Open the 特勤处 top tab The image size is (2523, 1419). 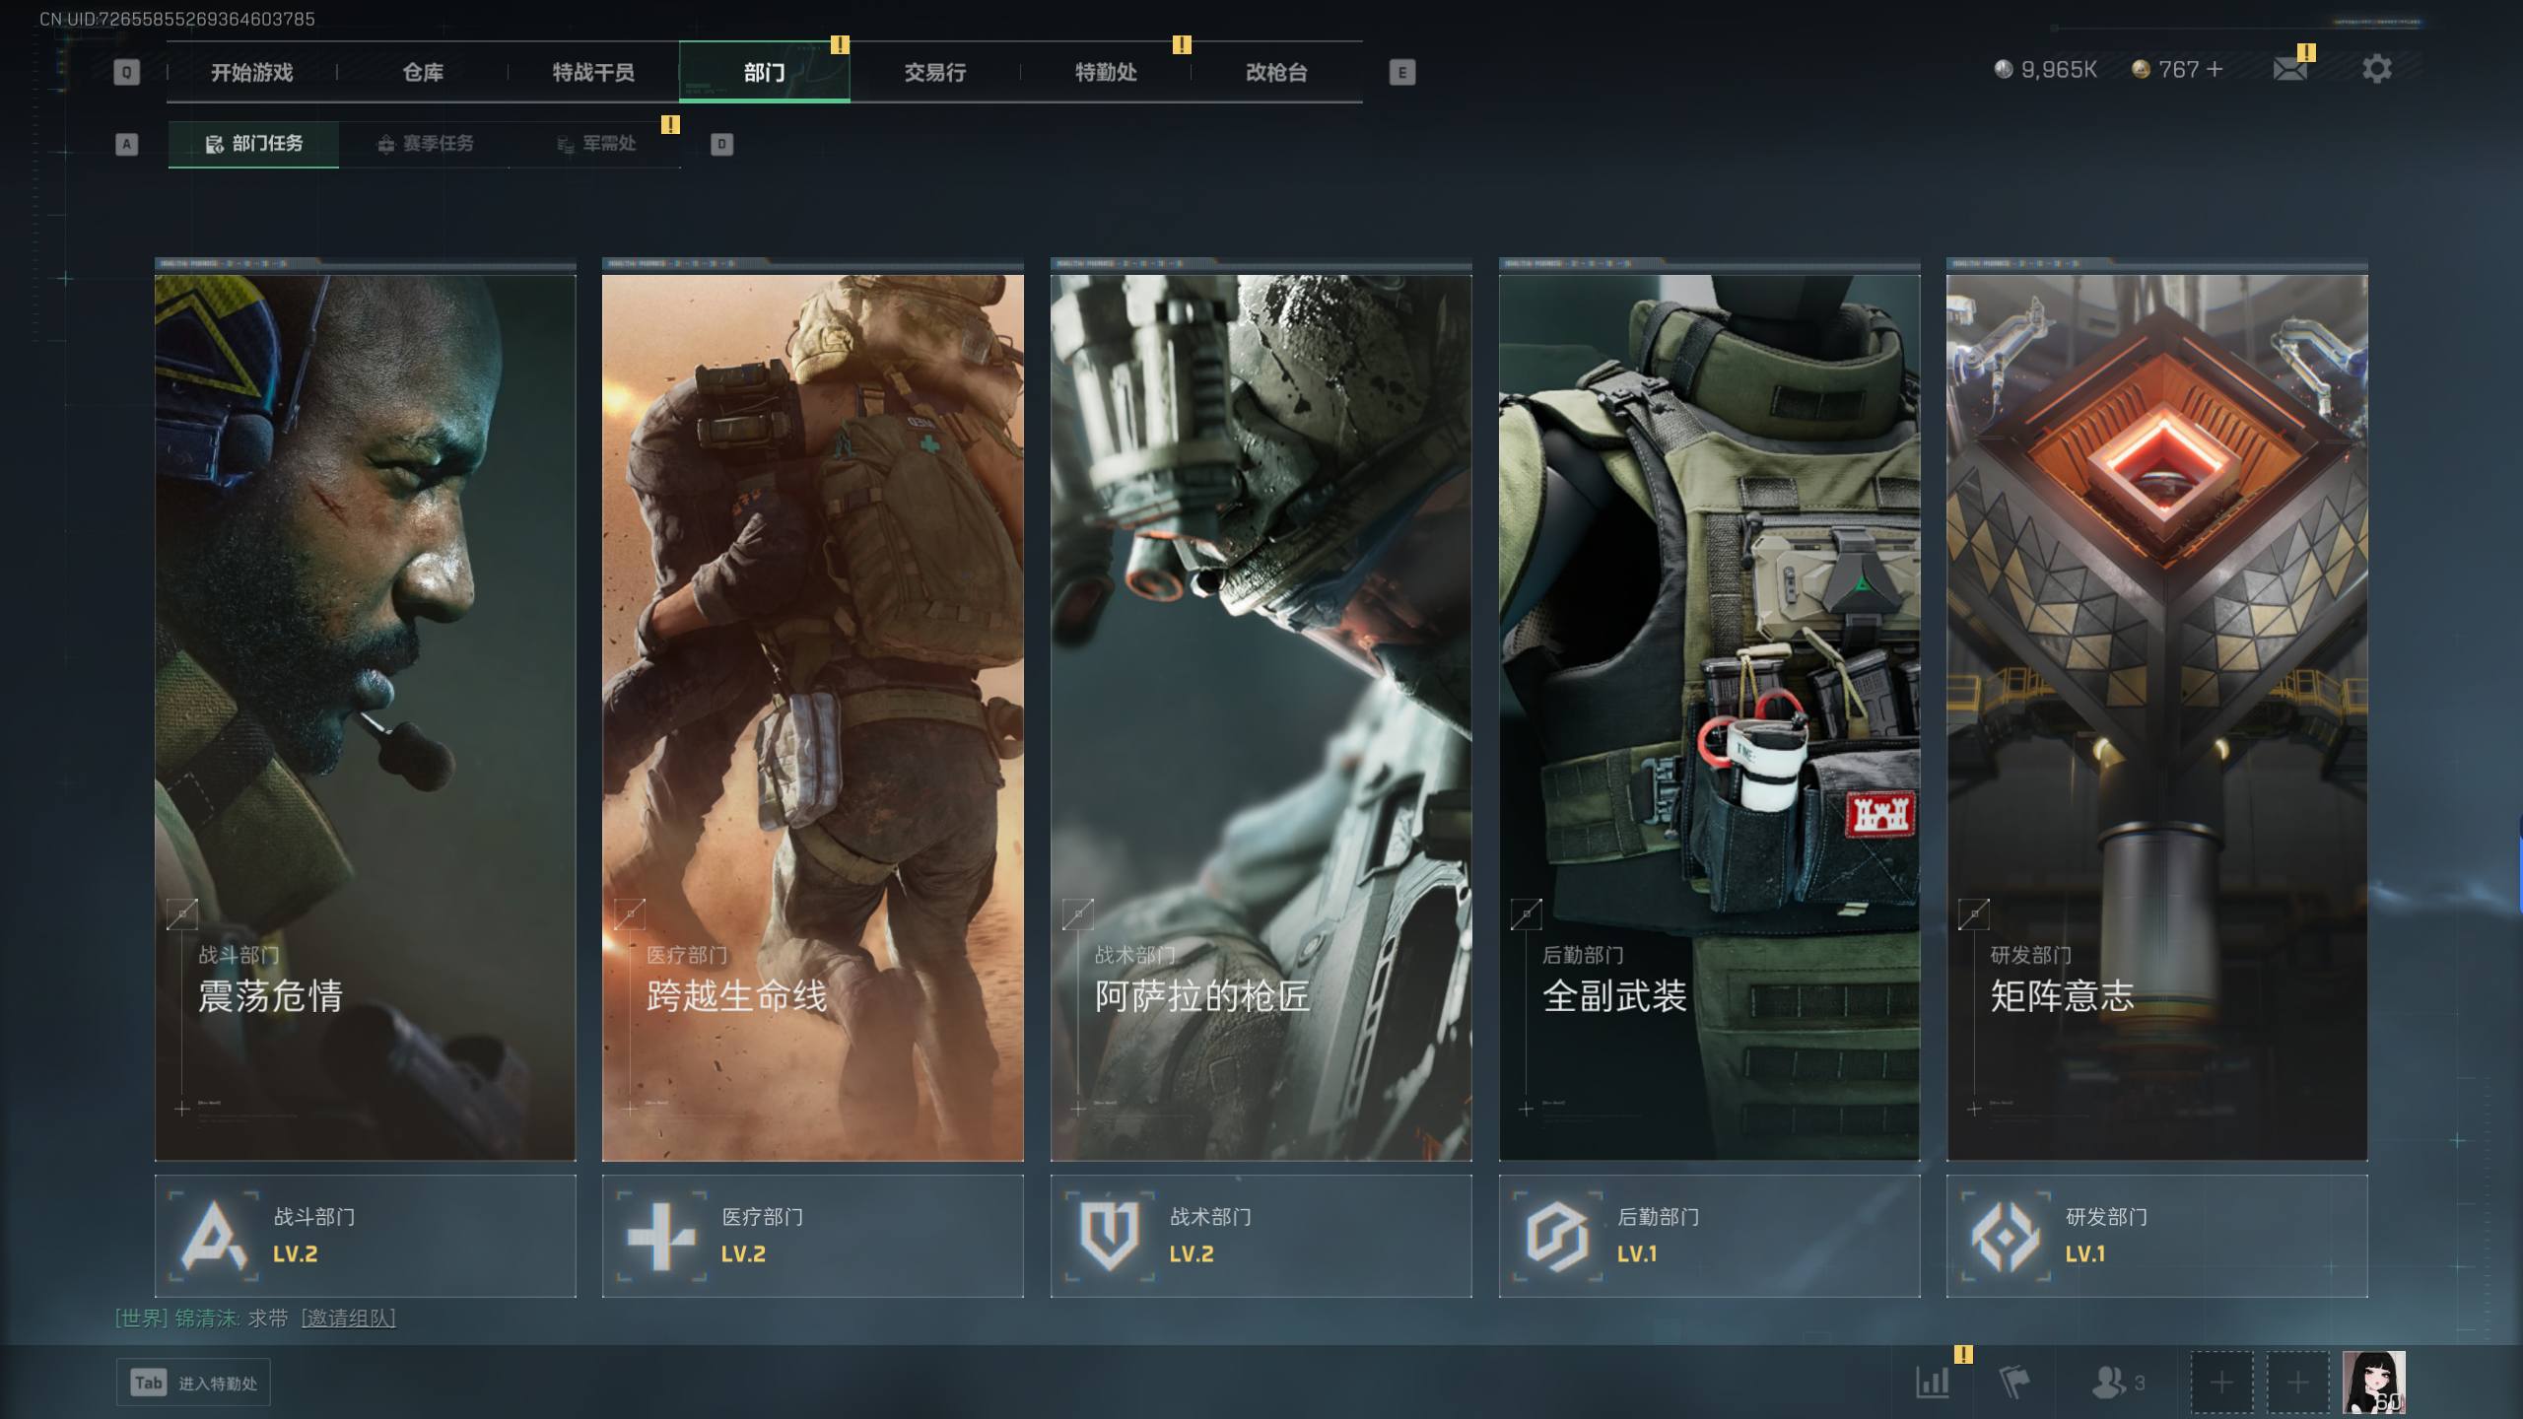[x=1105, y=72]
